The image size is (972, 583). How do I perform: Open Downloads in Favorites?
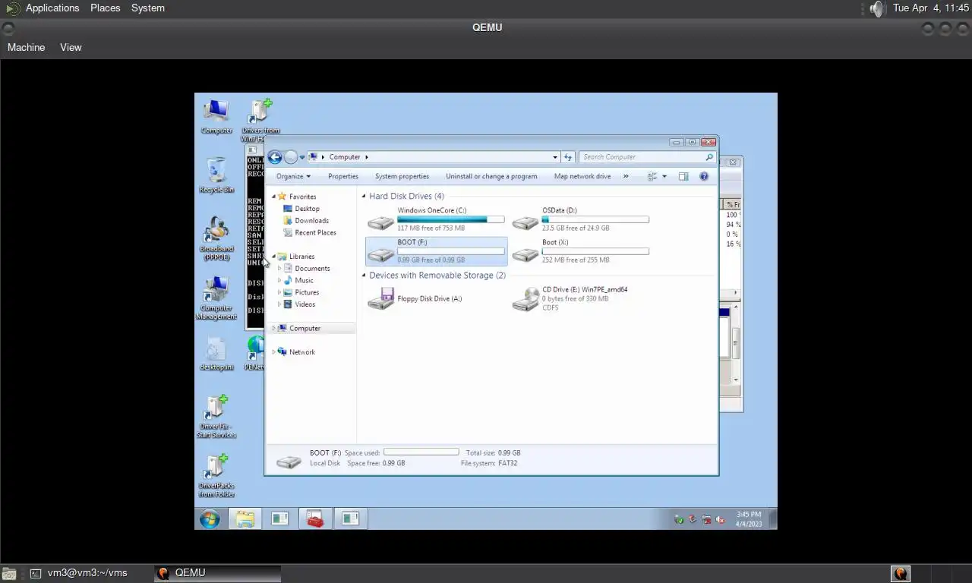coord(306,221)
